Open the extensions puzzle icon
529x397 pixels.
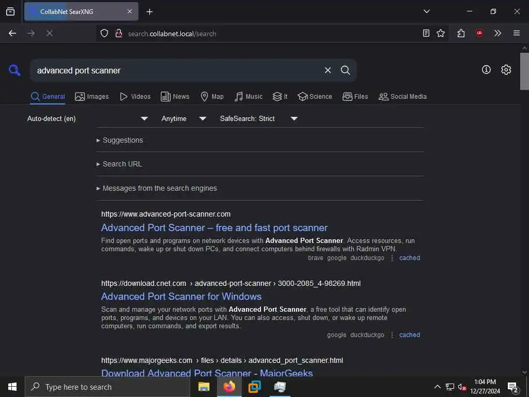click(x=461, y=33)
